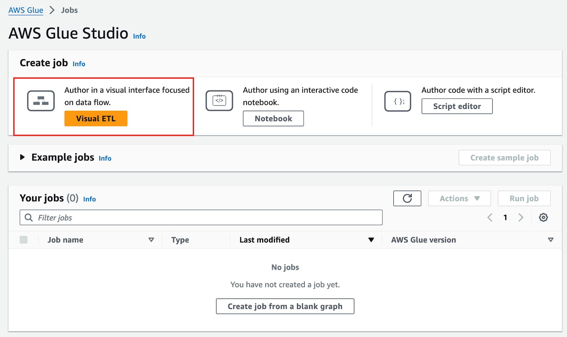
Task: Open Info link next to Create job
Action: pyautogui.click(x=79, y=64)
